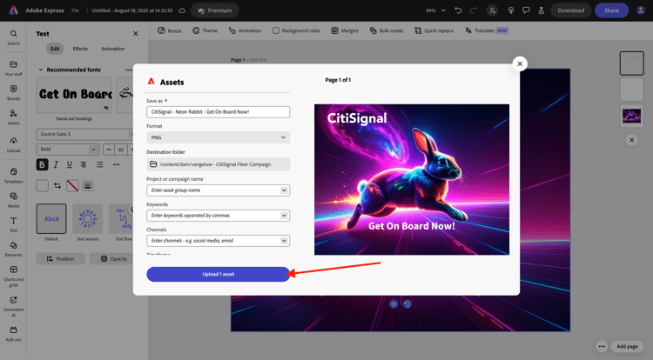
Task: Toggle Underline text formatting
Action: pyautogui.click(x=70, y=164)
